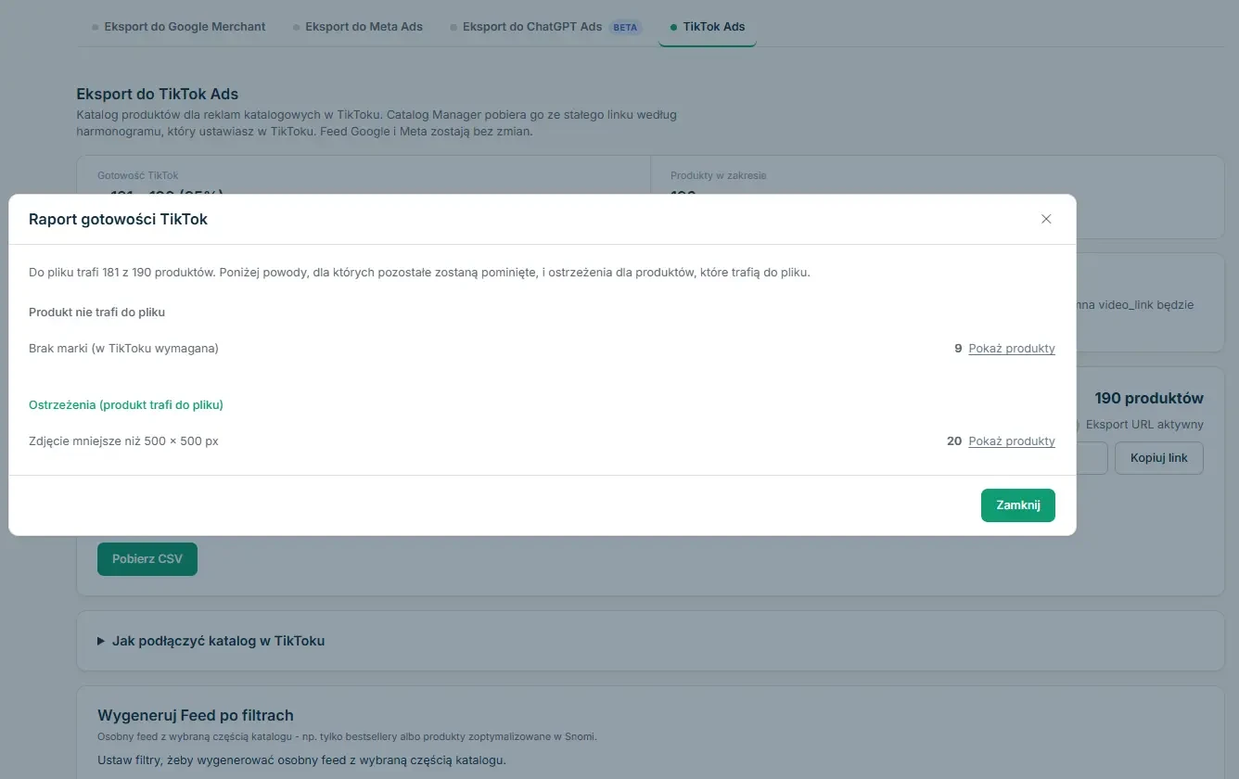Copy the export link with Kopiuj link

point(1159,458)
